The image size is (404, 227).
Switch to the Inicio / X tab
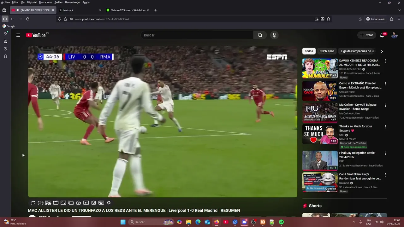coord(80,10)
